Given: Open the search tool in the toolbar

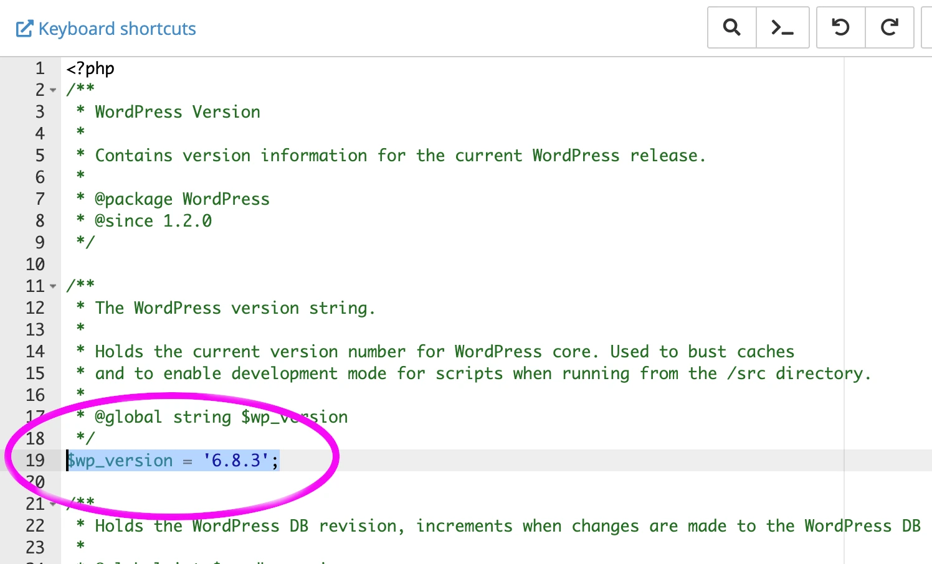Looking at the screenshot, I should [x=731, y=27].
